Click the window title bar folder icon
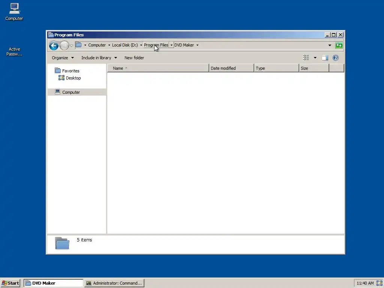The height and width of the screenshot is (288, 384). (51, 35)
